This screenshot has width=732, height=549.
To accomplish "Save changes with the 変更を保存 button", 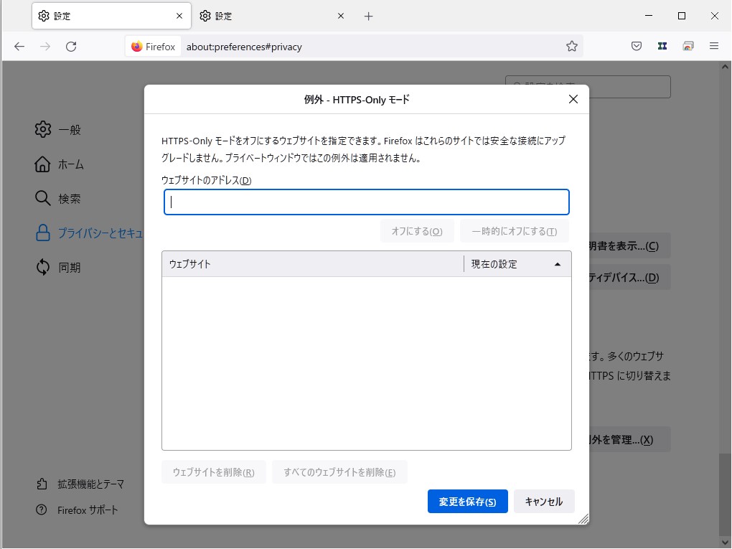I will click(x=467, y=501).
